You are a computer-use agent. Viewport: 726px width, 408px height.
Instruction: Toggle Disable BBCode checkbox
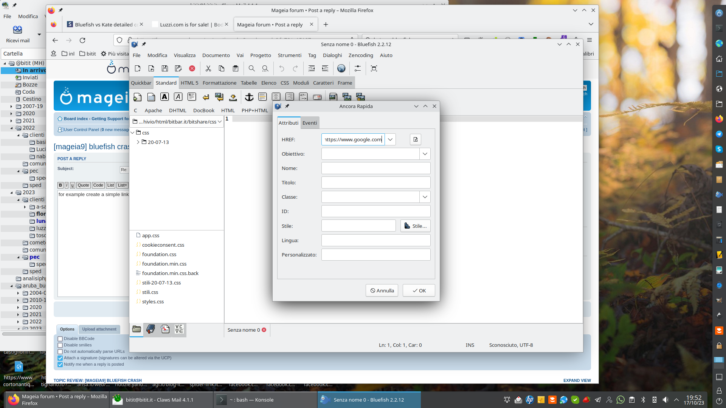[x=60, y=339]
